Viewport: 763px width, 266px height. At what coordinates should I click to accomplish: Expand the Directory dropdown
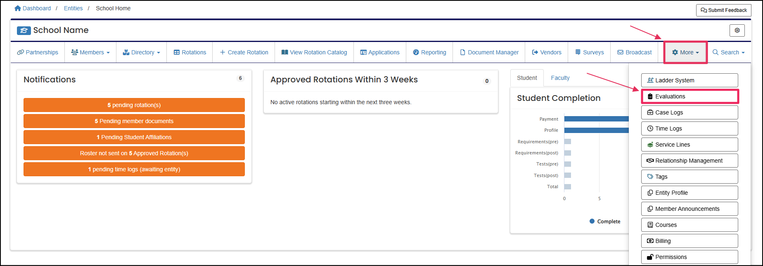point(142,52)
